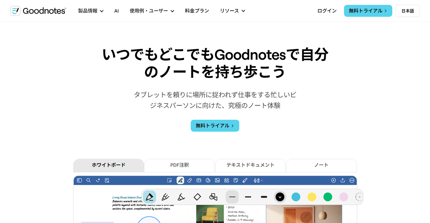Click the Goodnotes logo

click(38, 11)
